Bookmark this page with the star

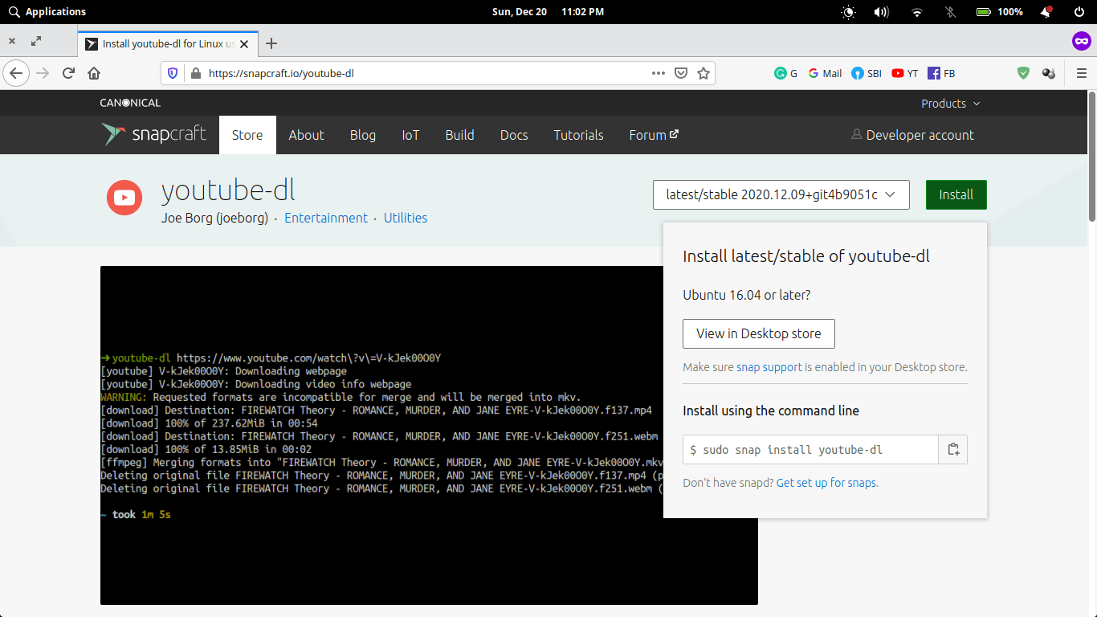[x=703, y=73]
